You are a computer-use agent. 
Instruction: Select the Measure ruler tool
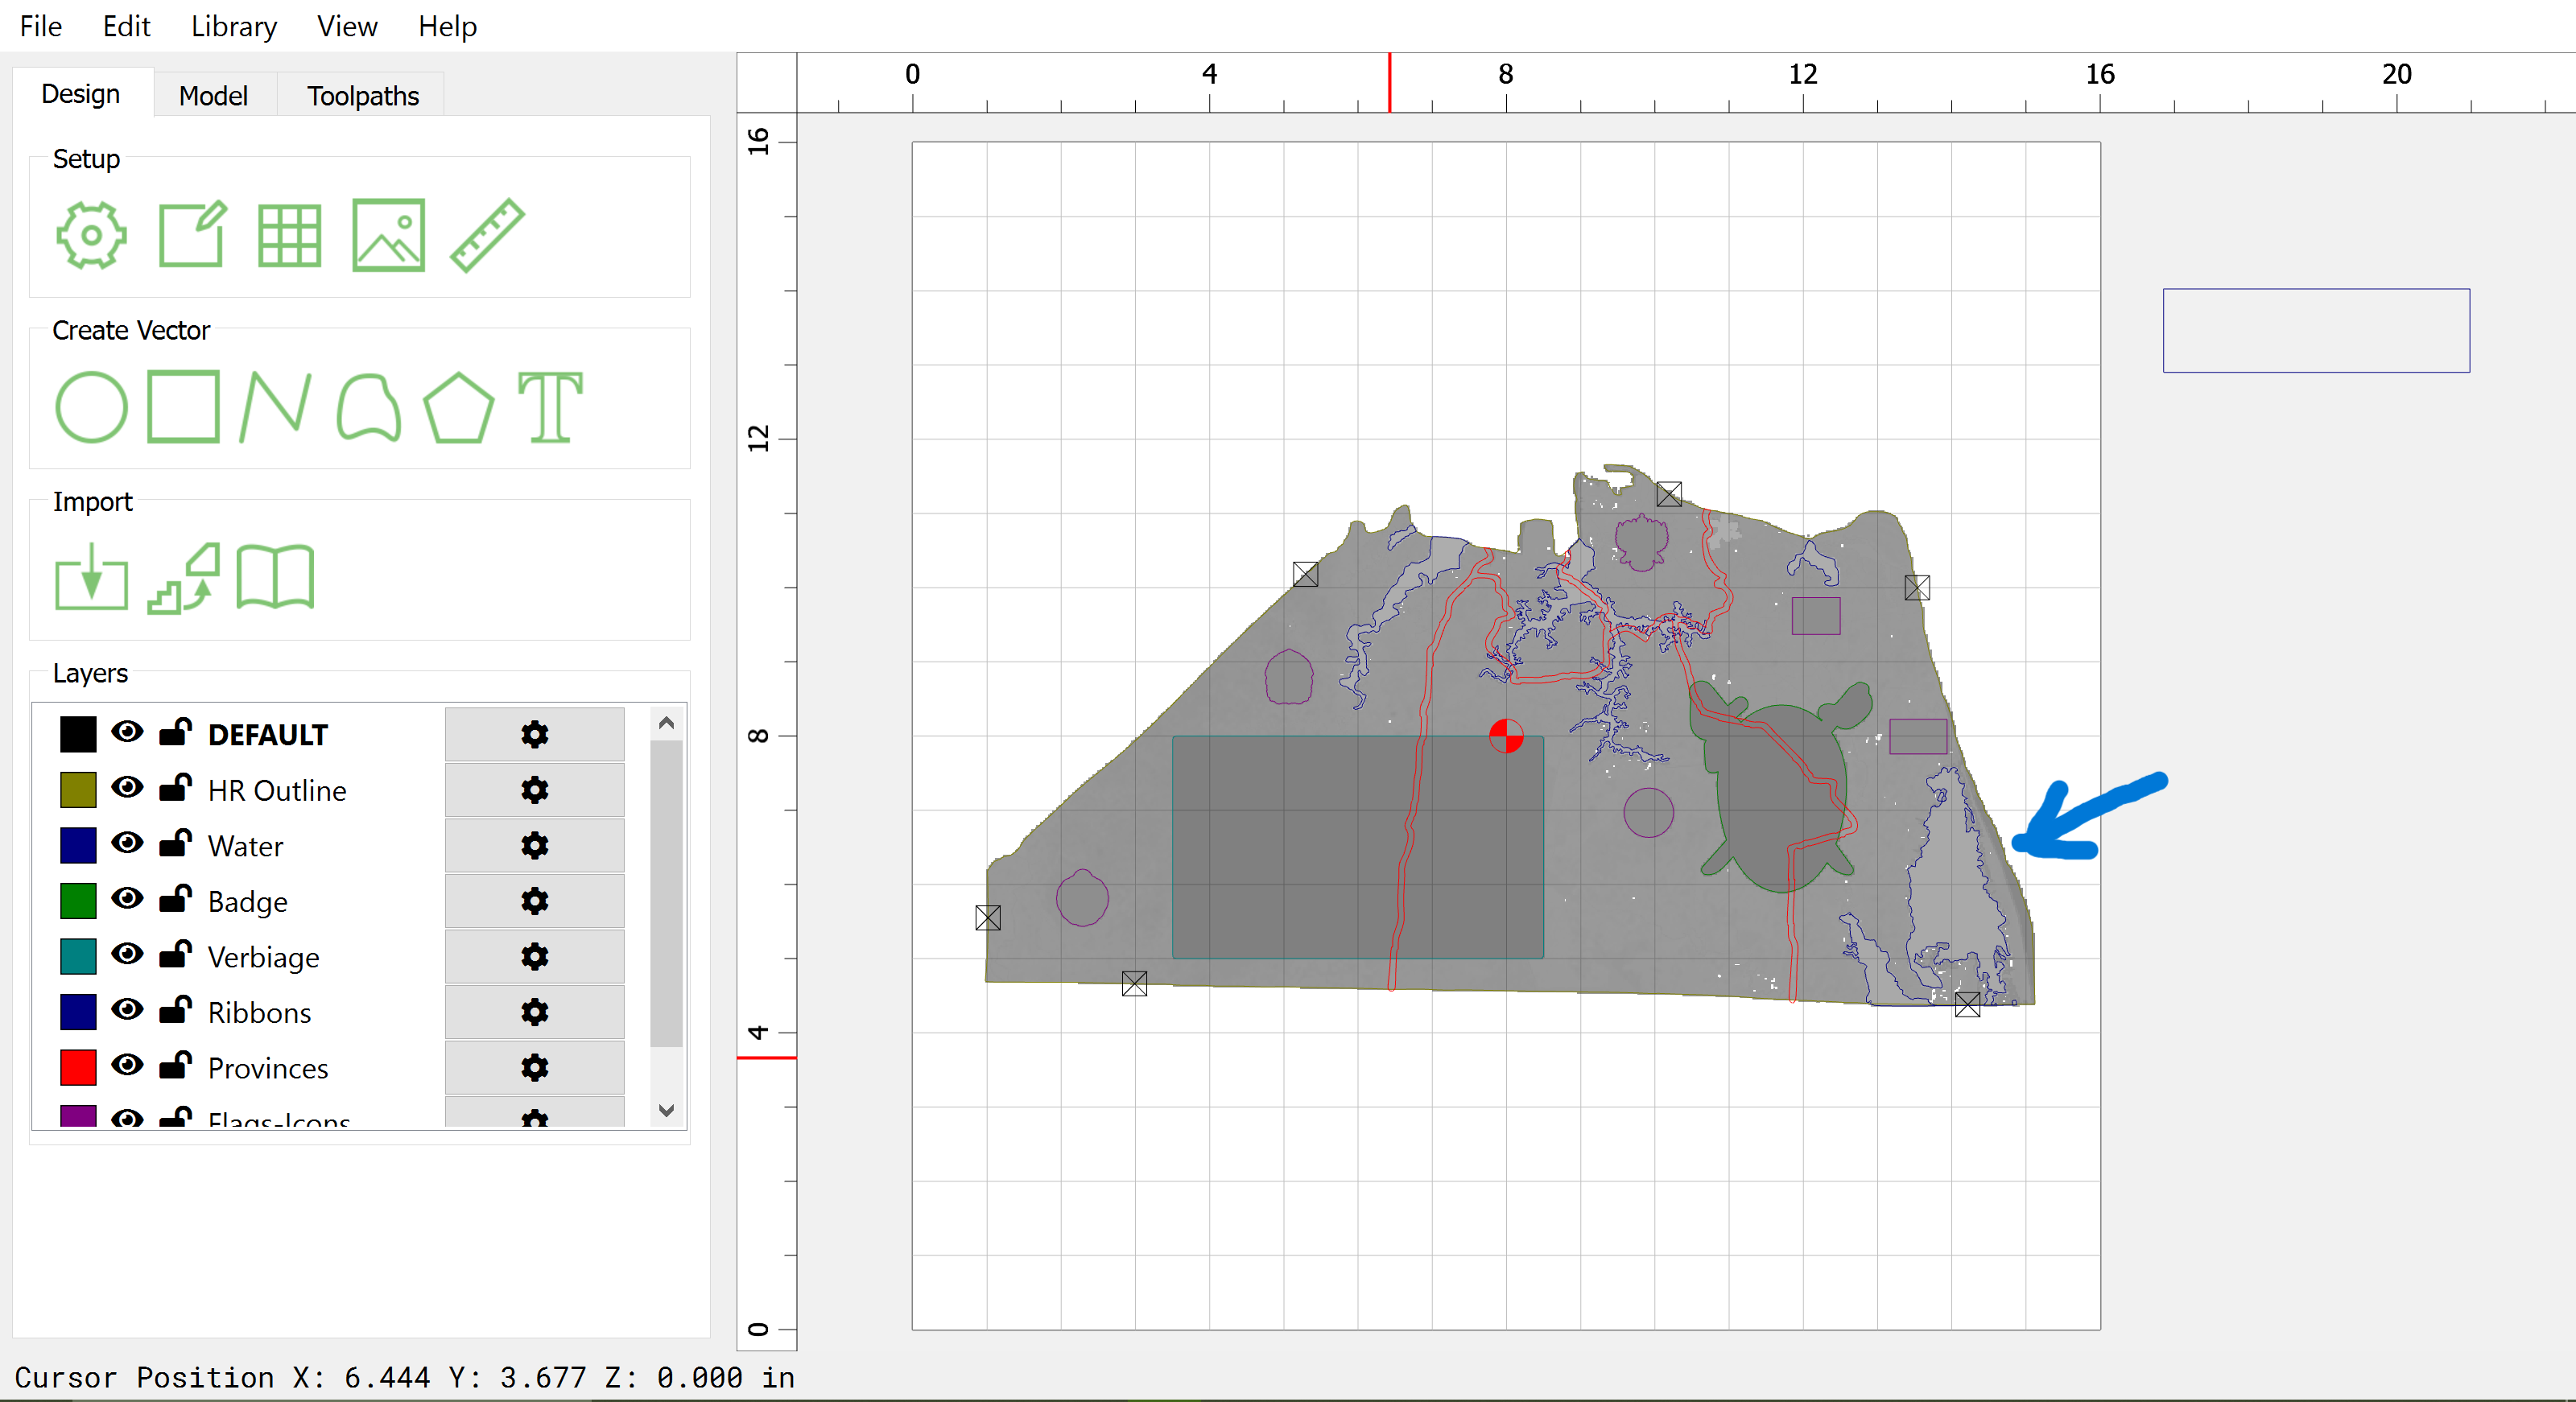click(x=487, y=235)
